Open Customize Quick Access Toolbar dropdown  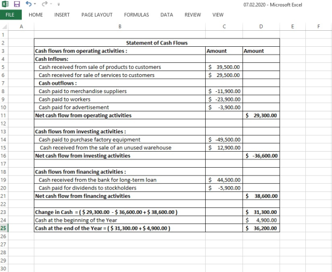(x=59, y=4)
